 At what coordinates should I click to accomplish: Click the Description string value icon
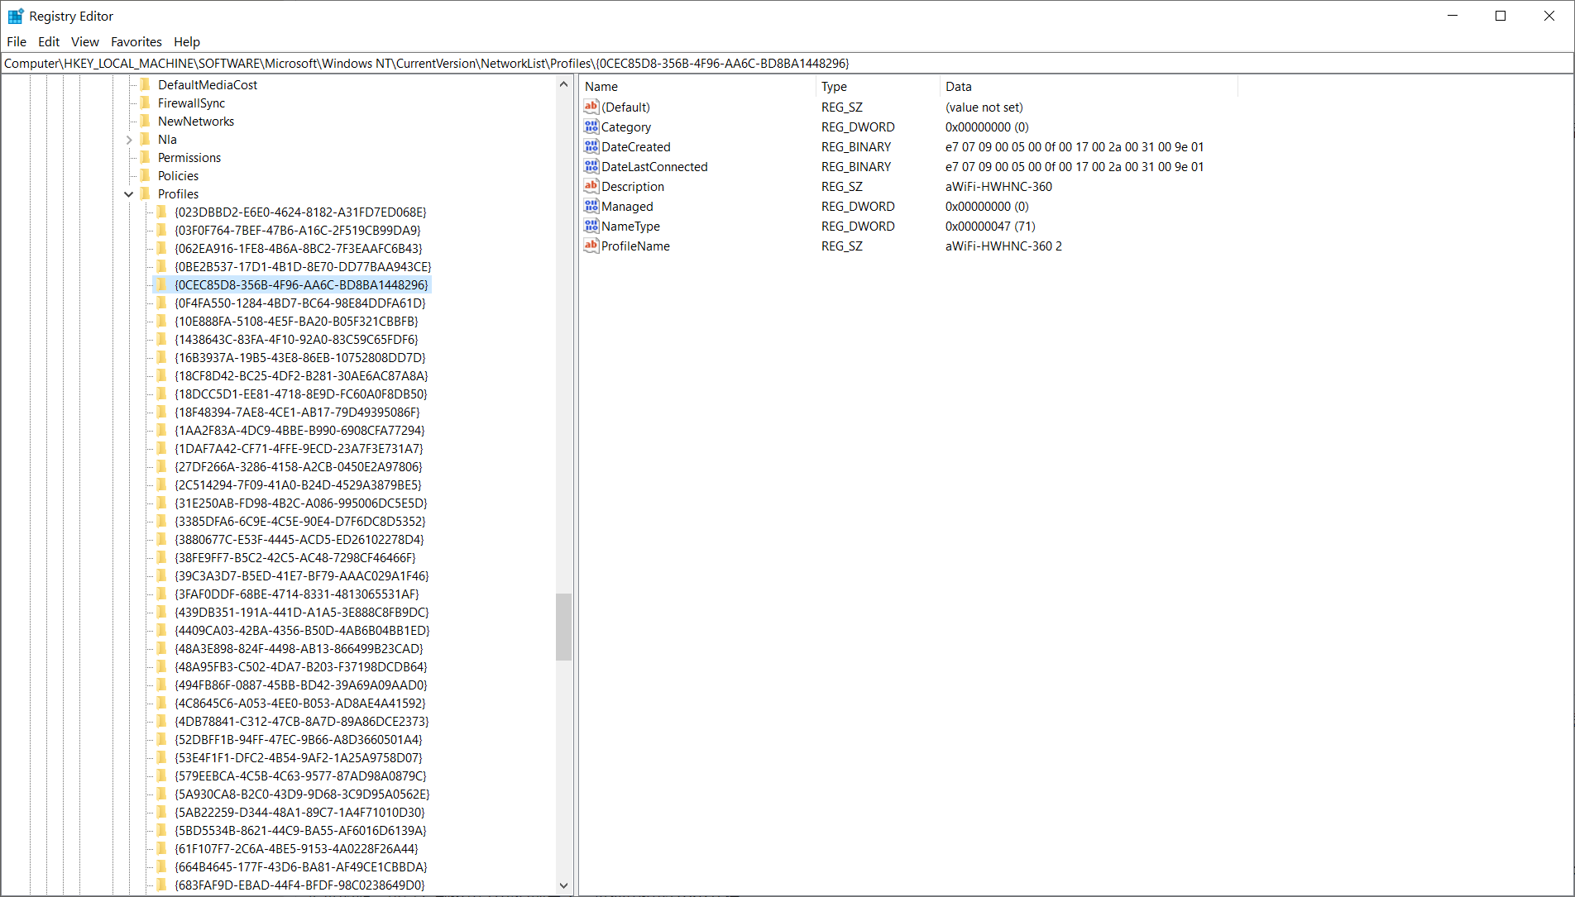click(x=591, y=186)
